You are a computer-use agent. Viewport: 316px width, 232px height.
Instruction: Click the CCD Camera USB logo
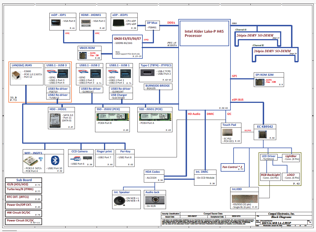click(76, 159)
